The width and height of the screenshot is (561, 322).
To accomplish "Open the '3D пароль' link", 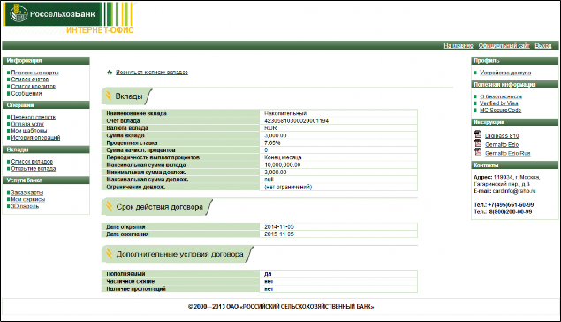I will (25, 206).
